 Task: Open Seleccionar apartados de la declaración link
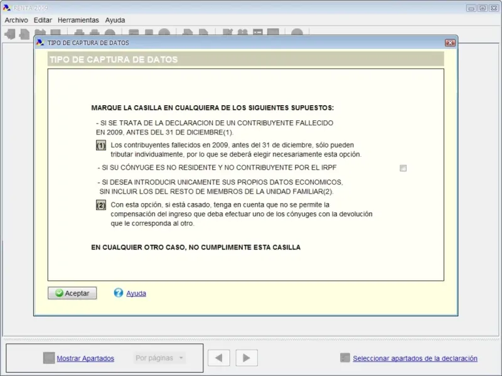point(415,358)
